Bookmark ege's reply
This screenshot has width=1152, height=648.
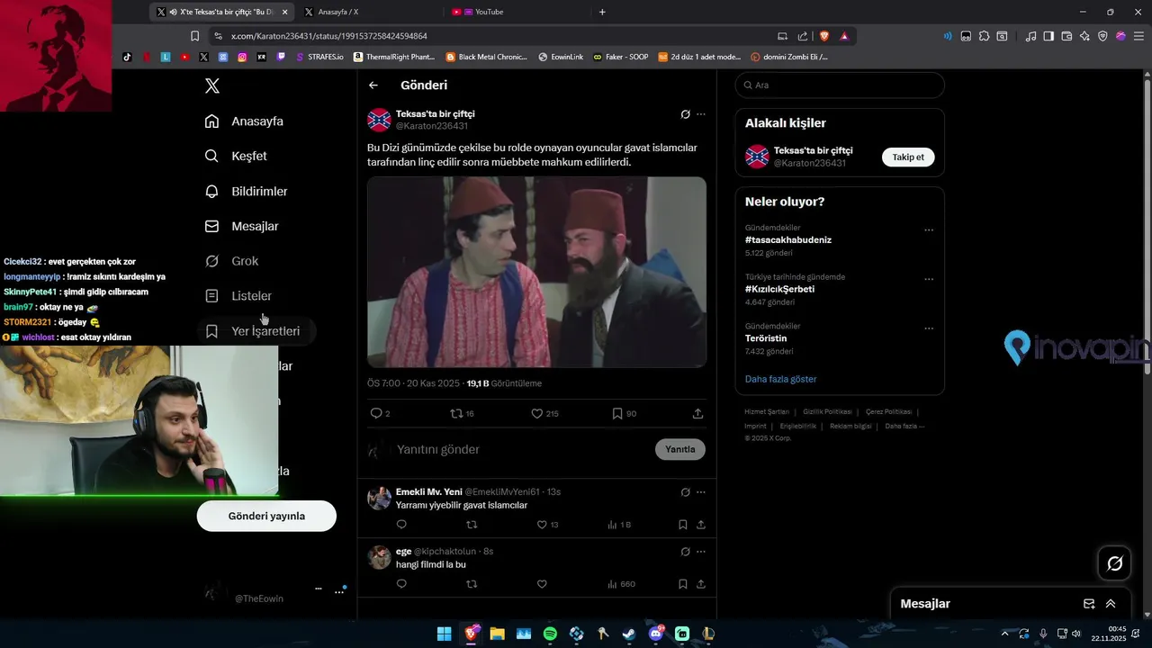point(682,584)
